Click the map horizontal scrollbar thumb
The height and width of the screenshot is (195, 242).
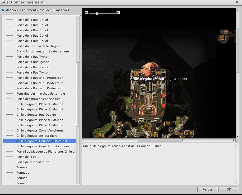click(x=160, y=140)
